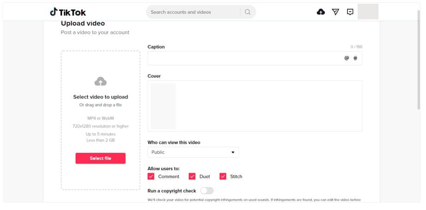This screenshot has width=426, height=210.
Task: Enable the copyright check toggle
Action: (207, 191)
